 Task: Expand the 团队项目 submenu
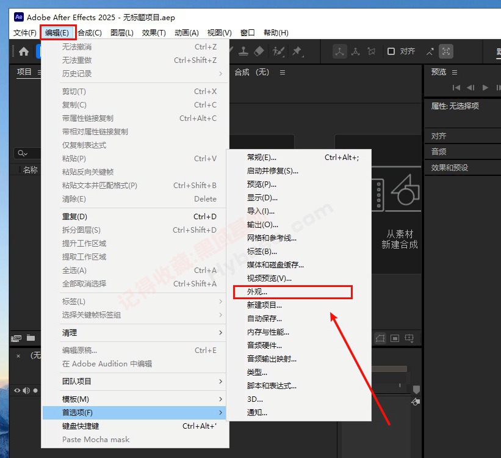135,381
